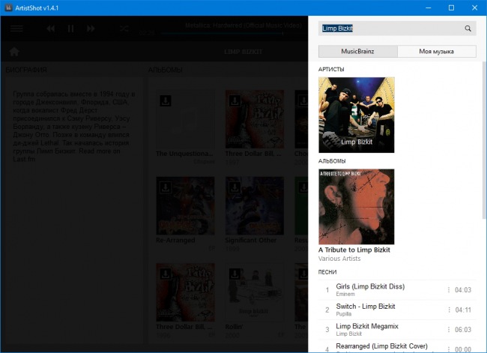Screen dimensions: 487x353
Task: Open the hamburger menu
Action: (16, 28)
